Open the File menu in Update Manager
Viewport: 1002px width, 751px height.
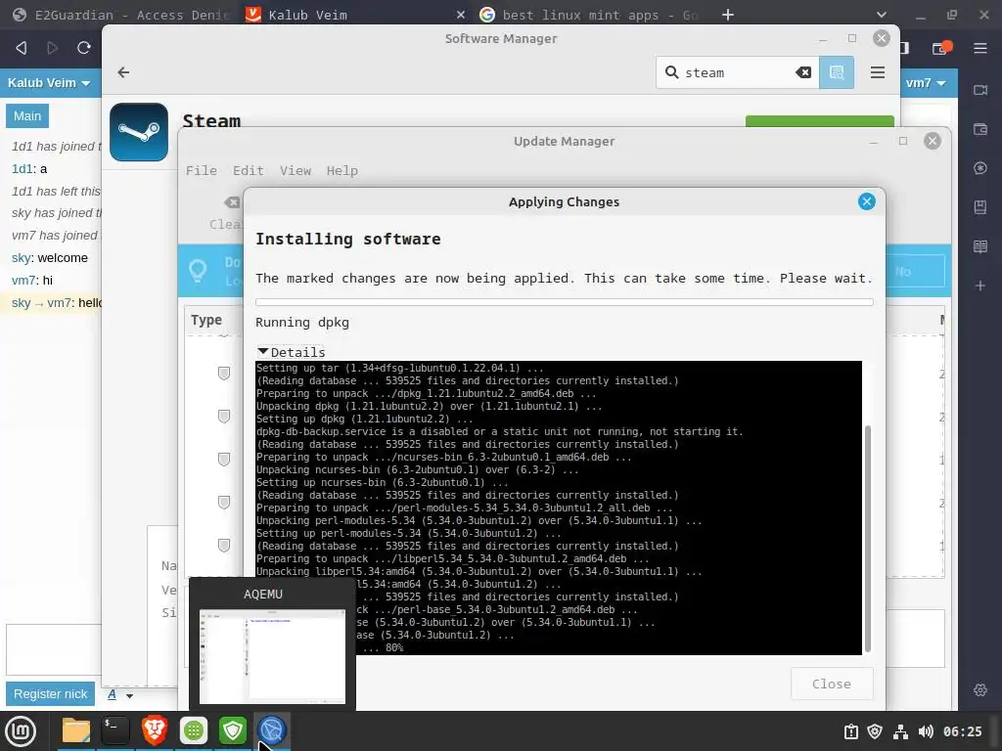coord(202,170)
